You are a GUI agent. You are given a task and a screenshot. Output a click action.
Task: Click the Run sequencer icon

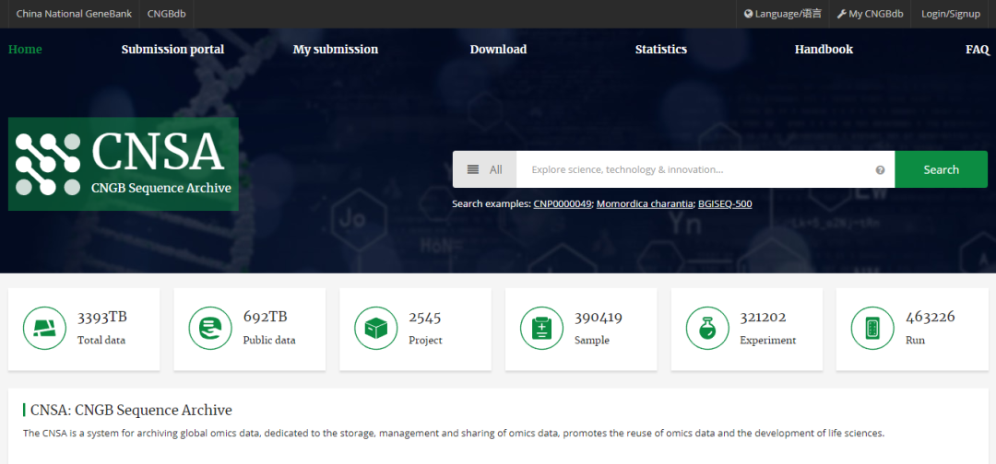872,328
